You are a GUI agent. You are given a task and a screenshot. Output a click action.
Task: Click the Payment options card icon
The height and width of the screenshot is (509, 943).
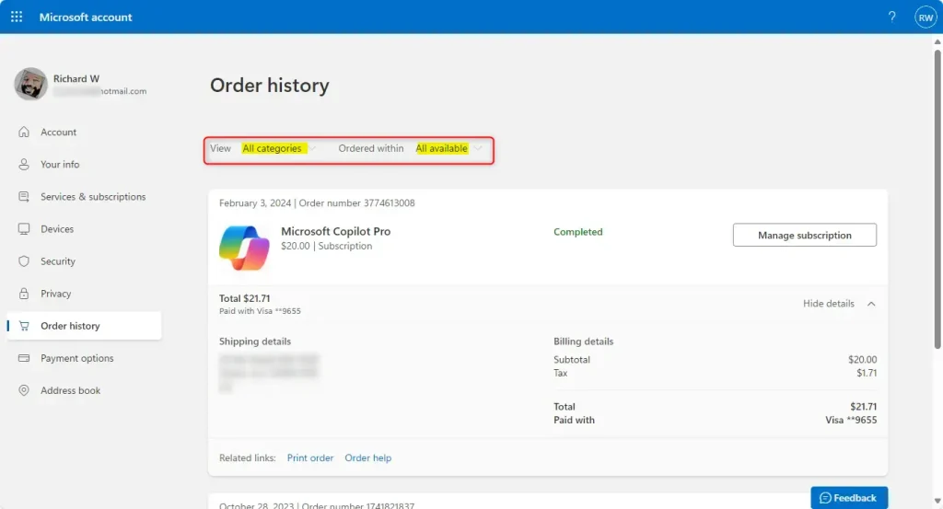click(x=23, y=358)
